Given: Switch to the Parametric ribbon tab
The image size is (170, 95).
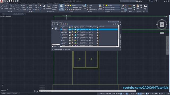Looking at the screenshot, I should click(x=22, y=3).
